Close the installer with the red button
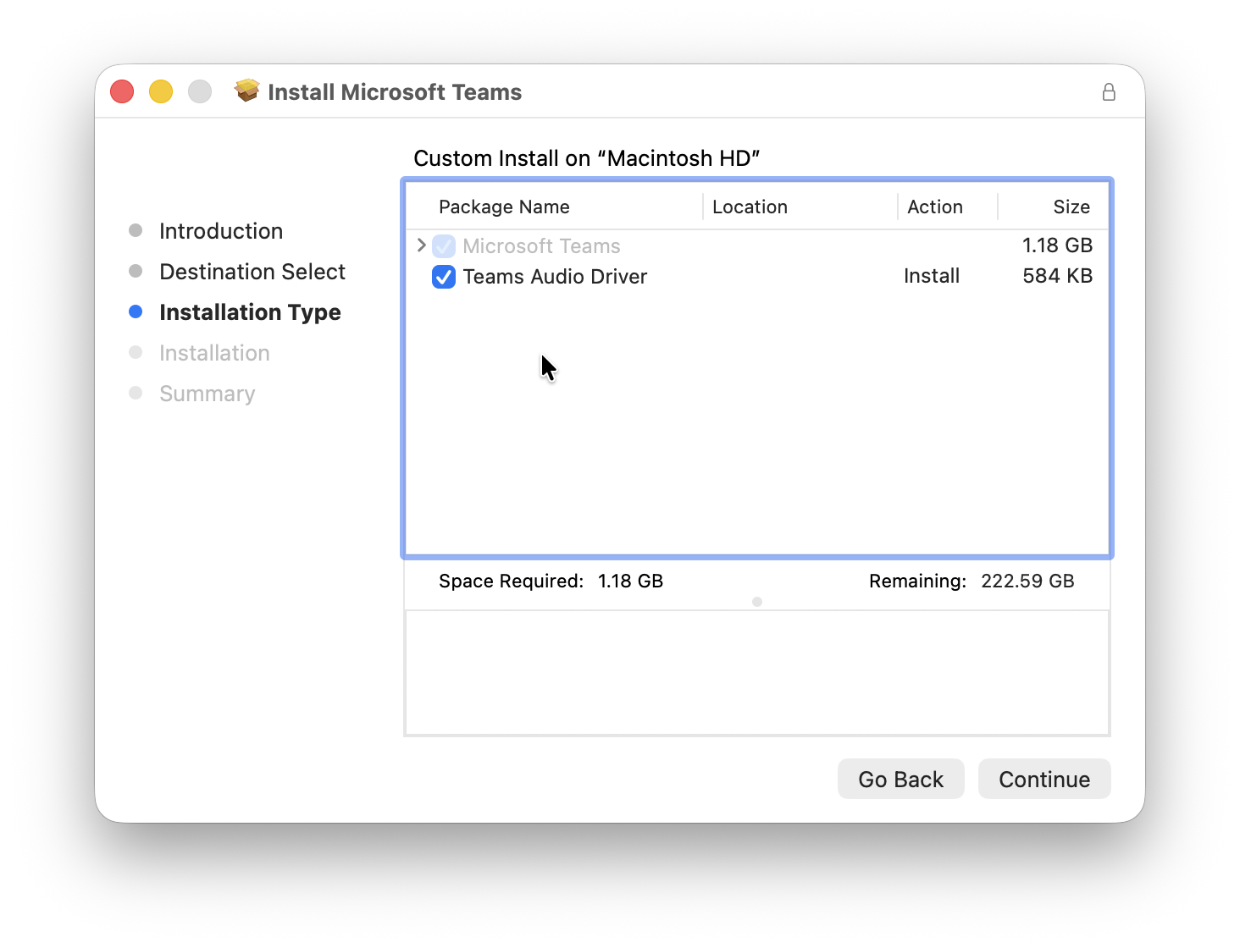The width and height of the screenshot is (1240, 948). pyautogui.click(x=122, y=91)
